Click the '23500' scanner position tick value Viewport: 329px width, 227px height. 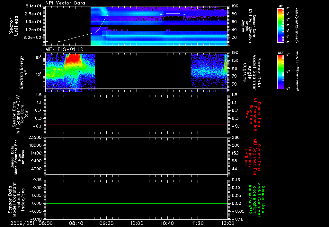(35, 138)
